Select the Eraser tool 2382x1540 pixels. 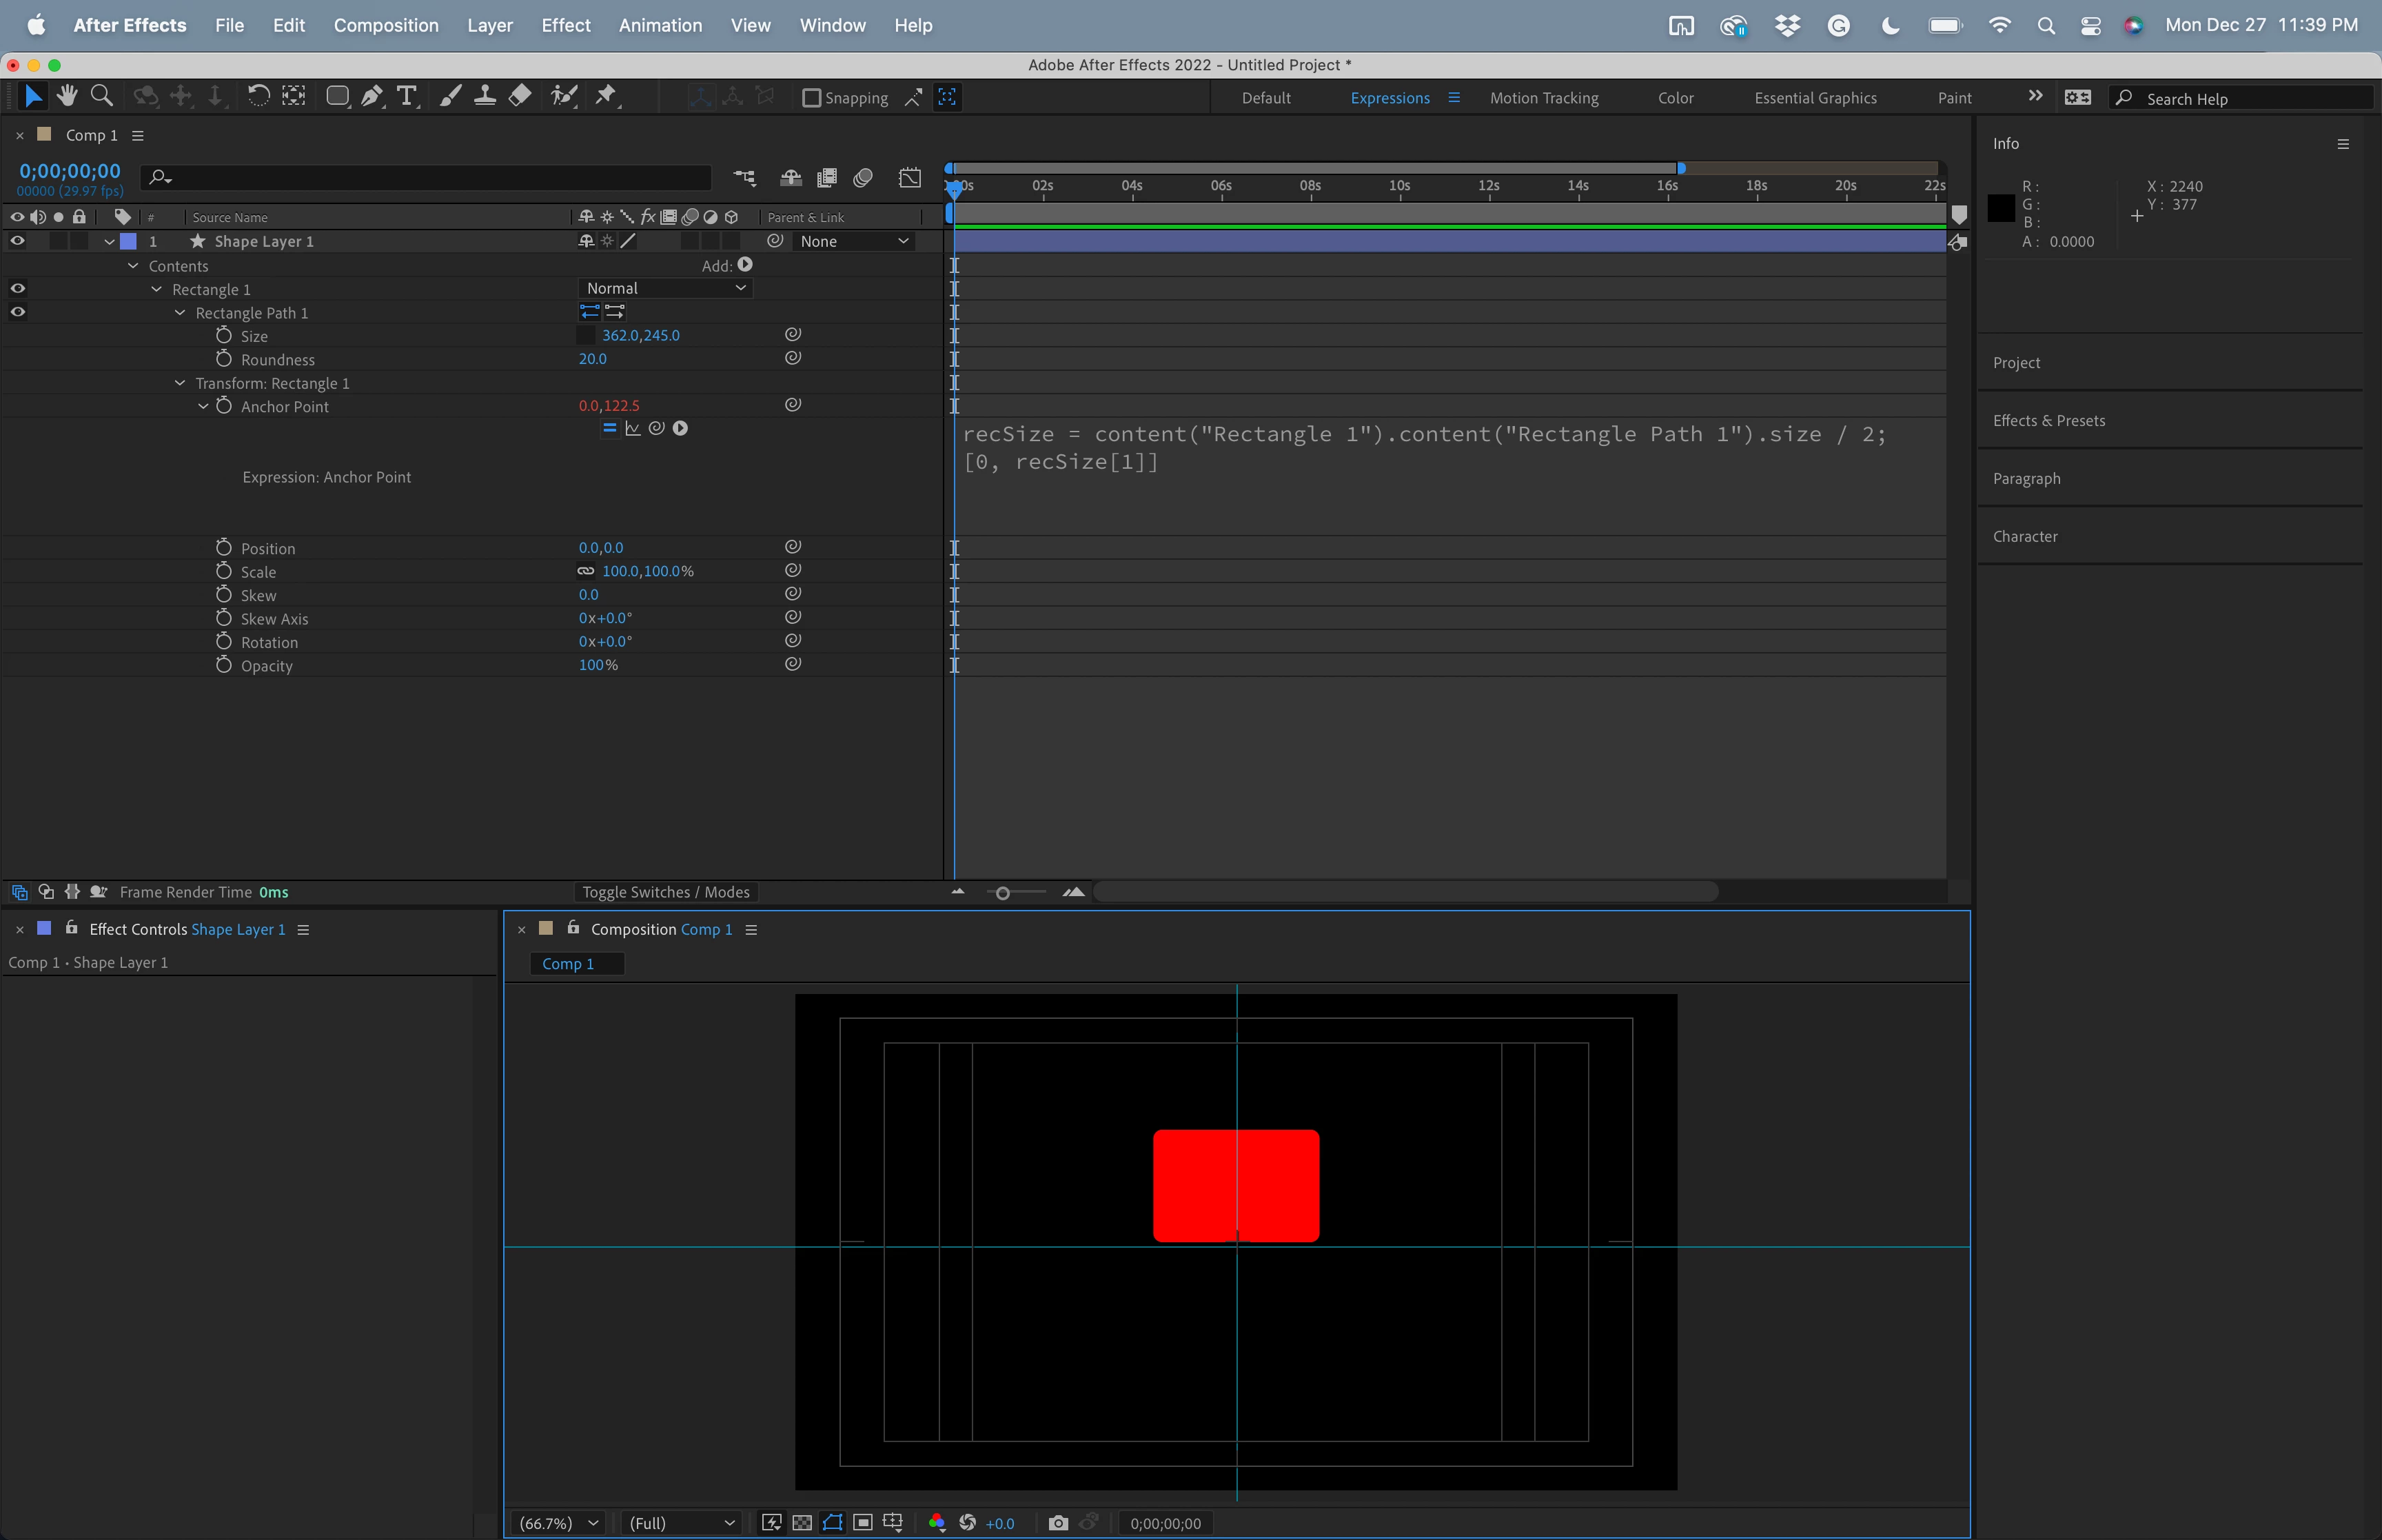pos(520,96)
